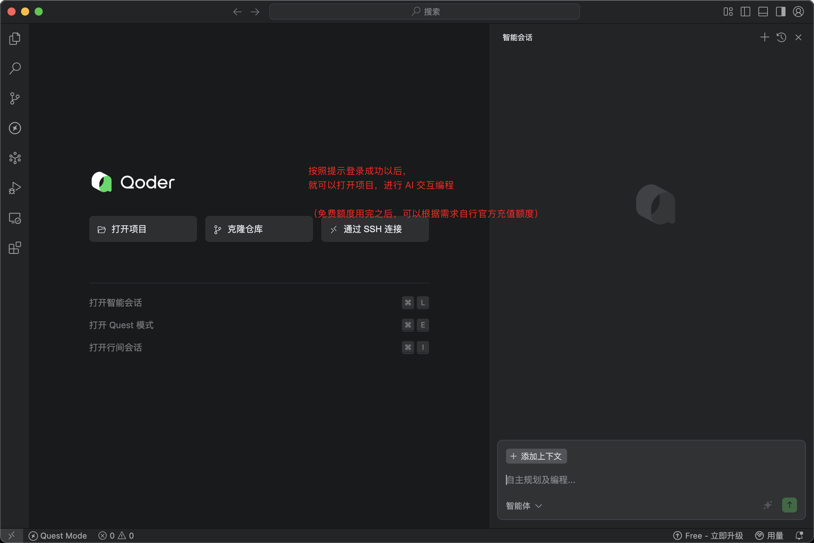
Task: Click 打开智能会话 shortcut entry
Action: tap(116, 303)
